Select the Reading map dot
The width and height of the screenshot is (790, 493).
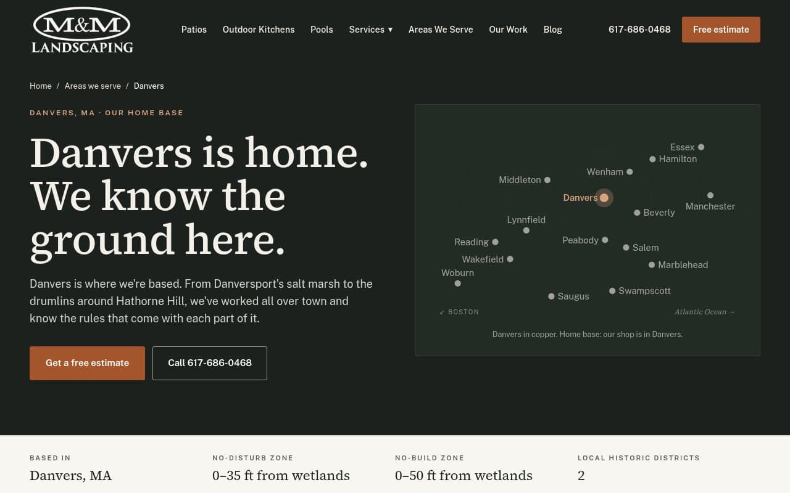point(495,242)
